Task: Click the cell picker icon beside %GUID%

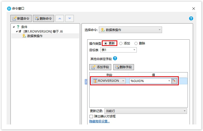Action: pos(174,81)
